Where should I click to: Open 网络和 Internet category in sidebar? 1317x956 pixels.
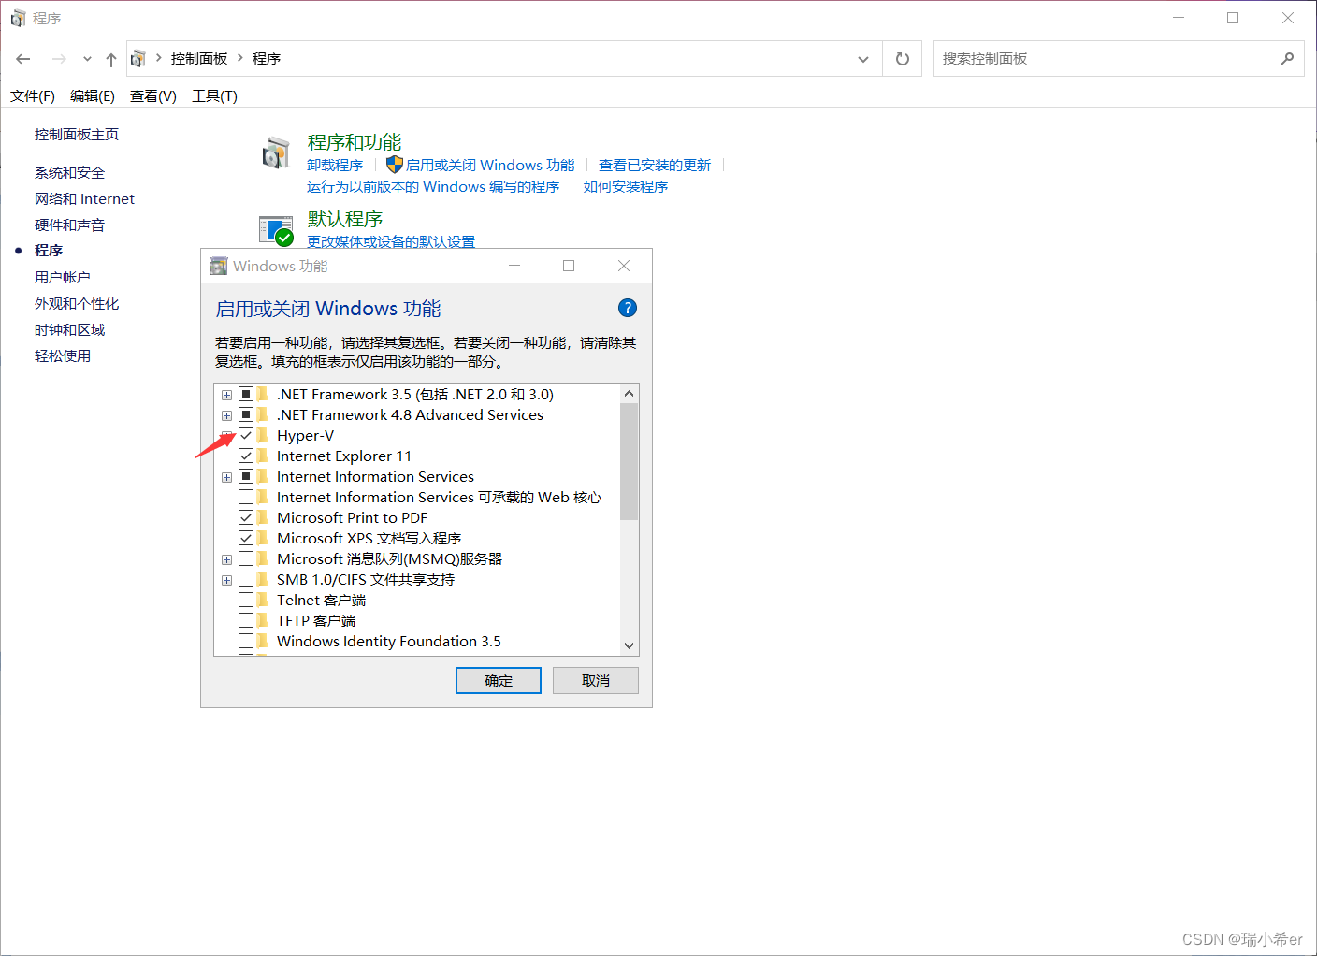click(84, 198)
